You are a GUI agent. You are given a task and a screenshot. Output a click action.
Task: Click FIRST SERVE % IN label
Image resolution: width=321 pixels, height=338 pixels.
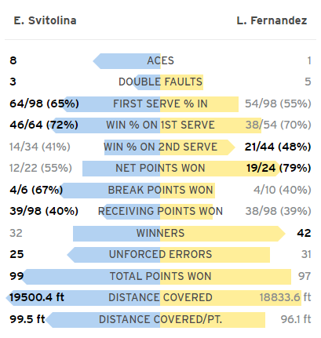click(x=160, y=104)
